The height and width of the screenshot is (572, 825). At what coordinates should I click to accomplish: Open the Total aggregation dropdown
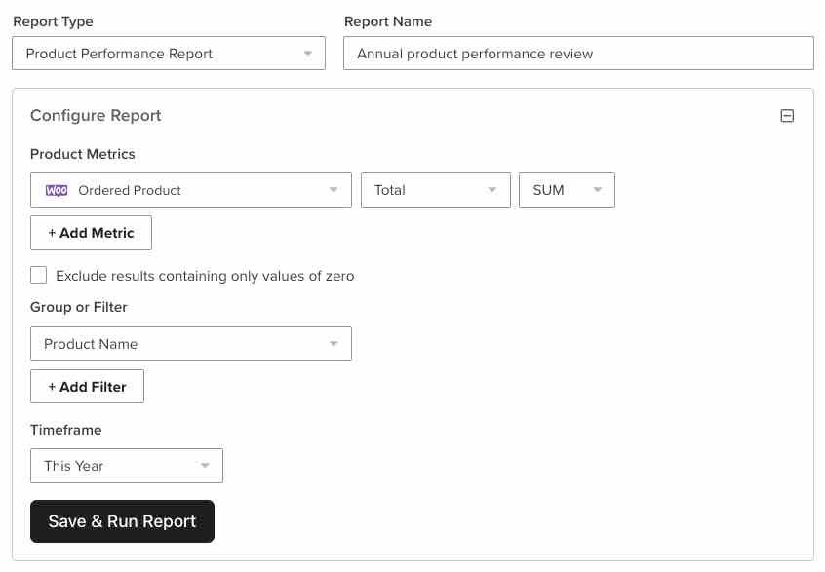click(435, 190)
